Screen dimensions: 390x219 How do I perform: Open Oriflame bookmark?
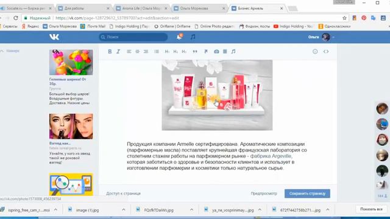(x=172, y=26)
